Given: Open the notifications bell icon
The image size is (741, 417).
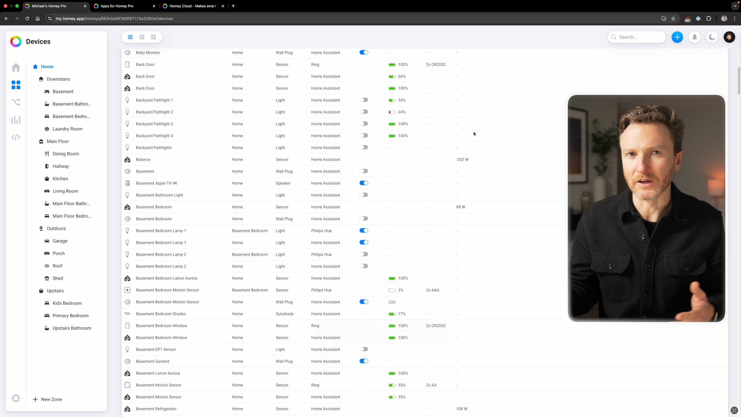Looking at the screenshot, I should [694, 37].
